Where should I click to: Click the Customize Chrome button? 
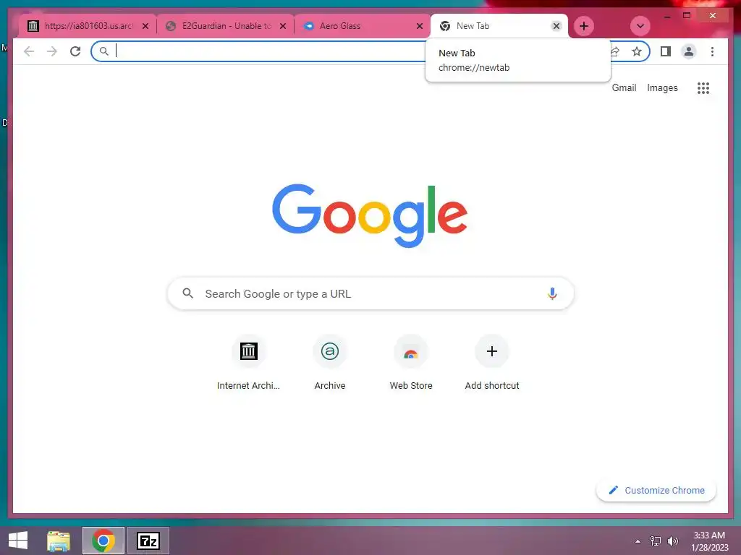click(656, 491)
